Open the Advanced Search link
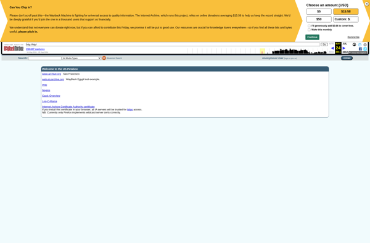This screenshot has height=243, width=370. (x=114, y=58)
